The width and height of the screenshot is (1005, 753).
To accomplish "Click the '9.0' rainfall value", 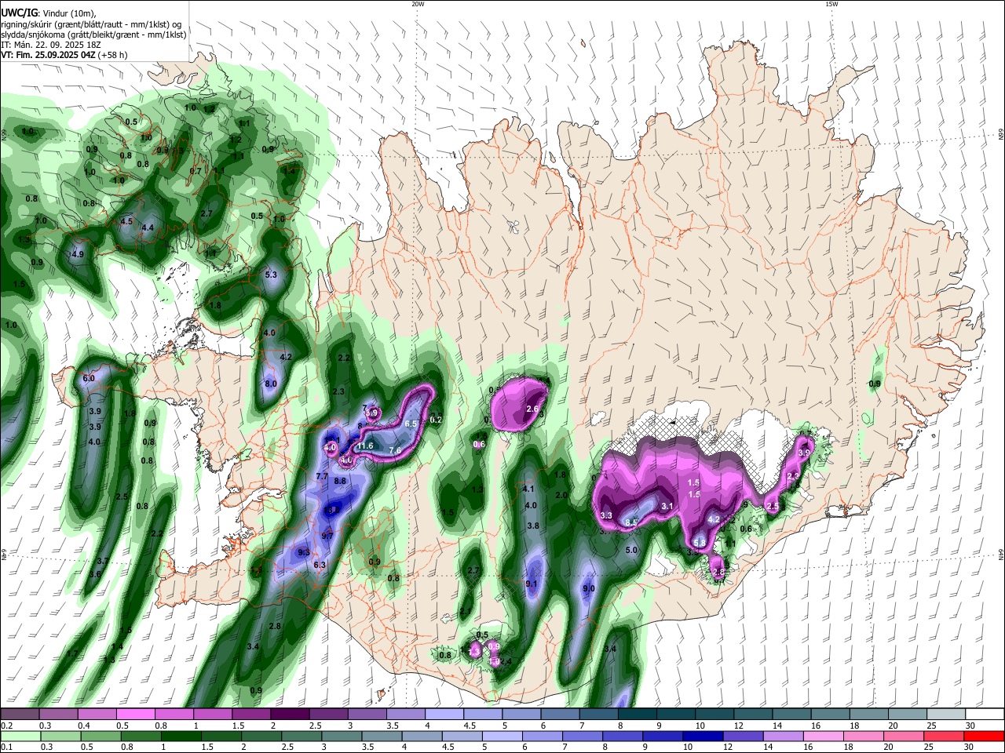I will tap(589, 588).
